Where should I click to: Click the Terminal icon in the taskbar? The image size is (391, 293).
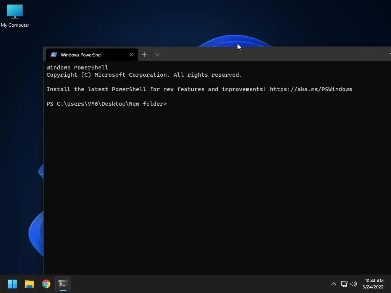tap(63, 284)
